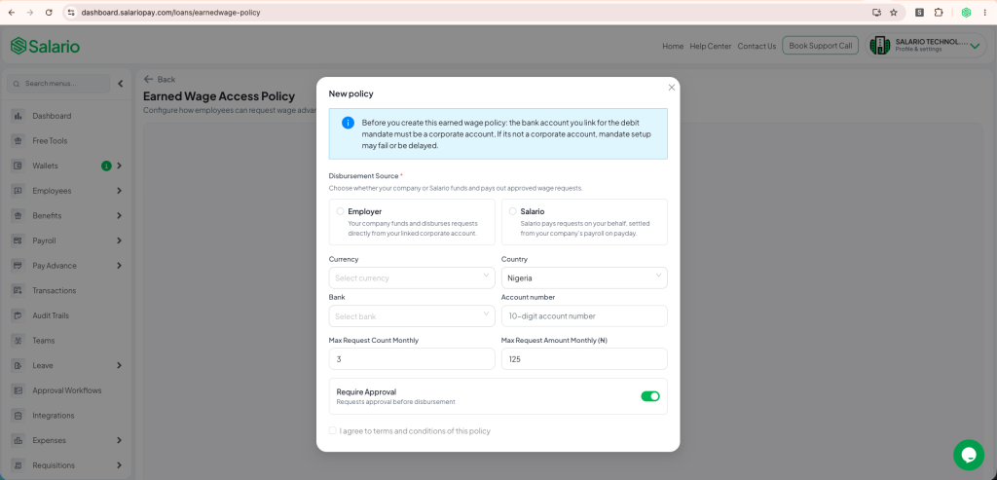Open the Contact Us link
The height and width of the screenshot is (480, 997).
[x=757, y=46]
